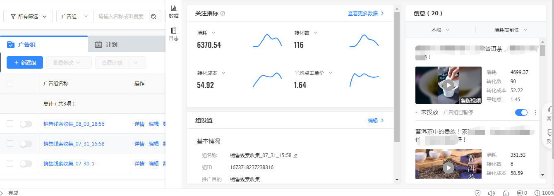Click the speaker icon in status bar
The width and height of the screenshot is (554, 196).
click(491, 193)
